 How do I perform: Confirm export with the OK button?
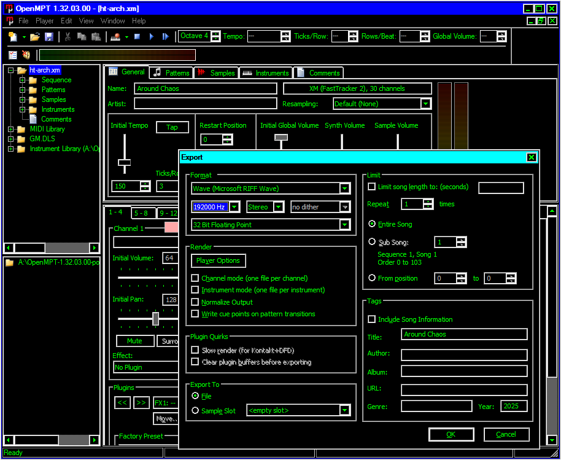pyautogui.click(x=451, y=434)
